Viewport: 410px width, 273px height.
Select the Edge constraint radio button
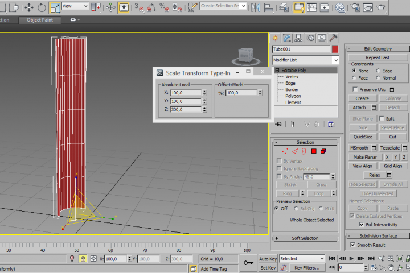(x=378, y=71)
